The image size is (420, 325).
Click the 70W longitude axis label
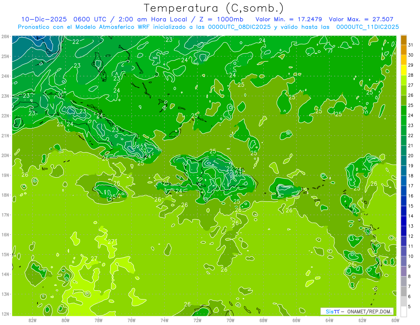pos(230,320)
